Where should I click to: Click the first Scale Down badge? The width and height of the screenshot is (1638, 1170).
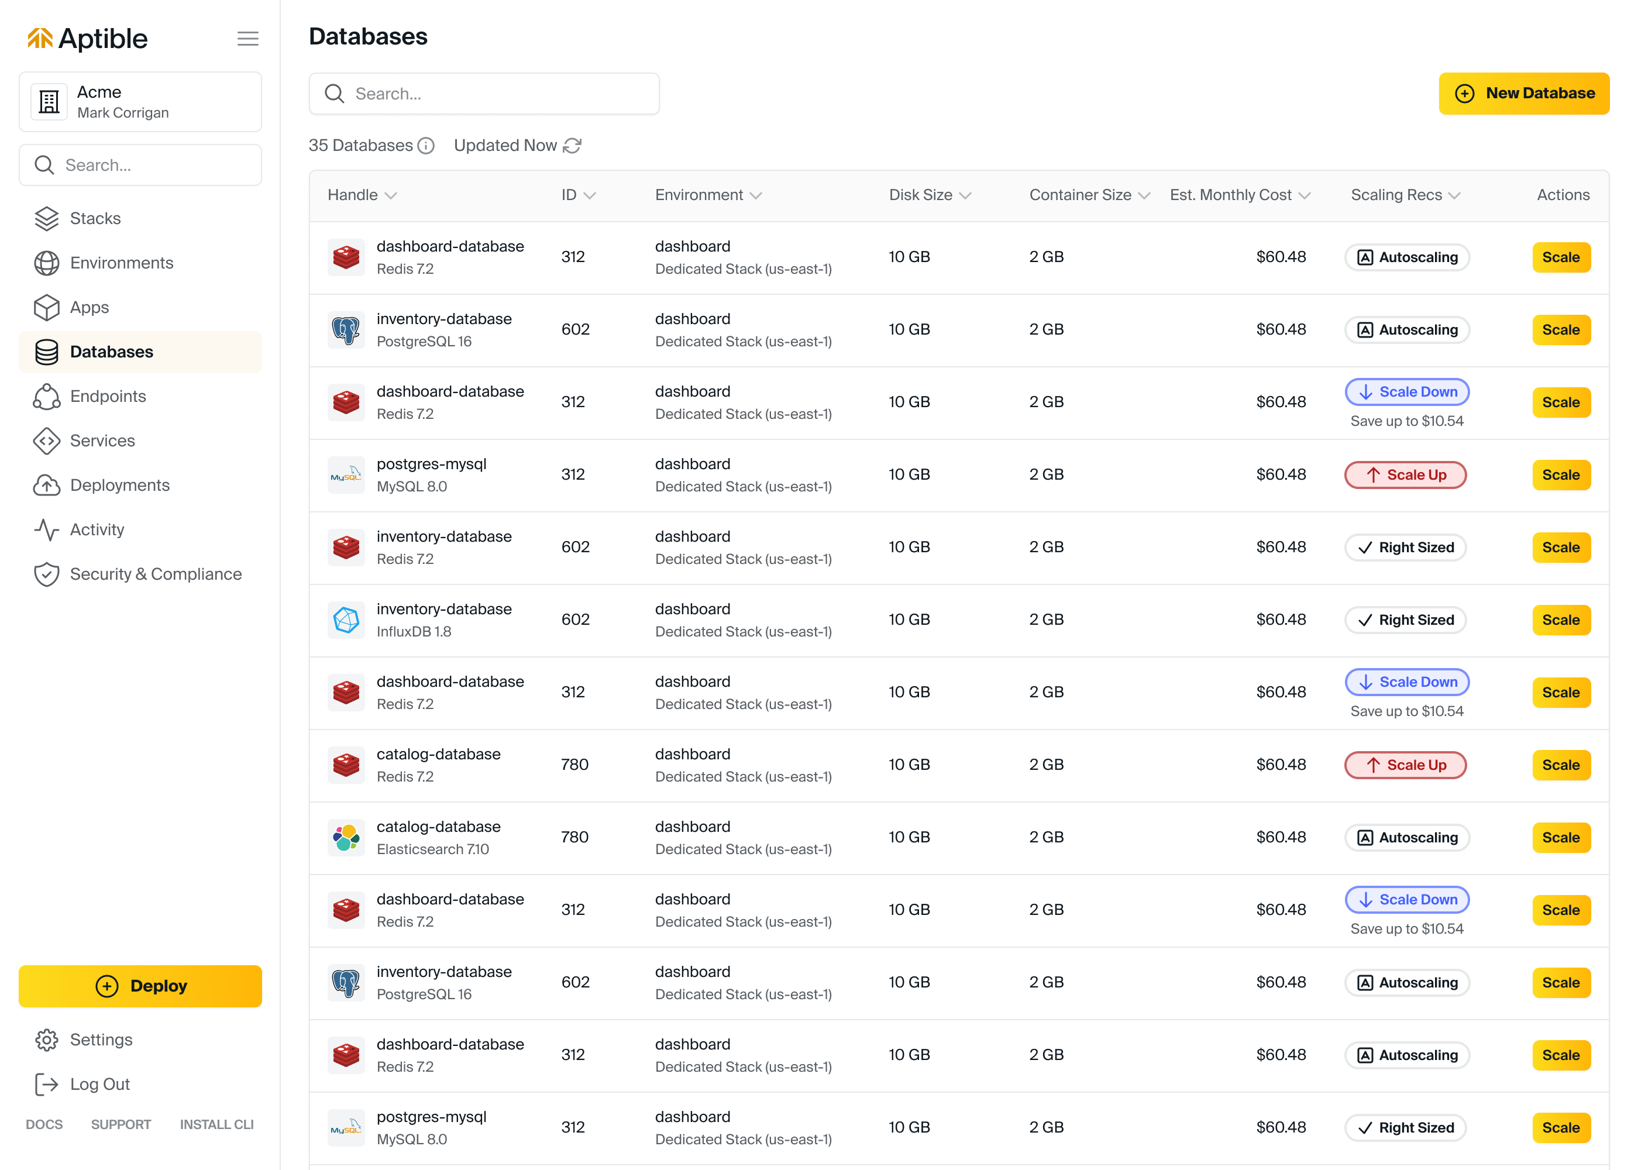(x=1407, y=392)
